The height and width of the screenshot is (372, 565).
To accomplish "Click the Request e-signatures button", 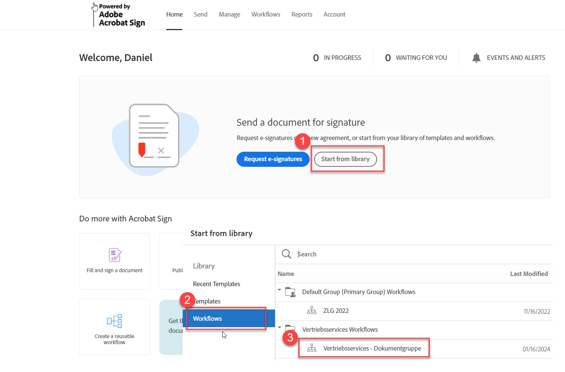I will point(273,159).
